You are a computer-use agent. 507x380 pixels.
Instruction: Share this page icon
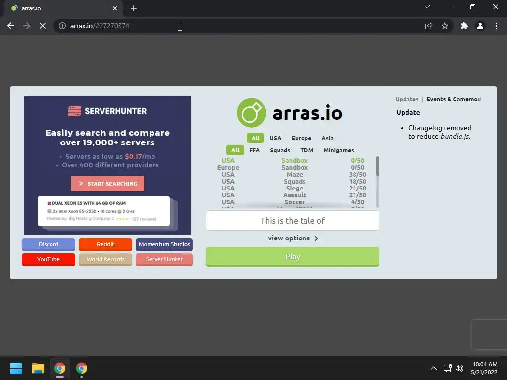click(x=429, y=26)
